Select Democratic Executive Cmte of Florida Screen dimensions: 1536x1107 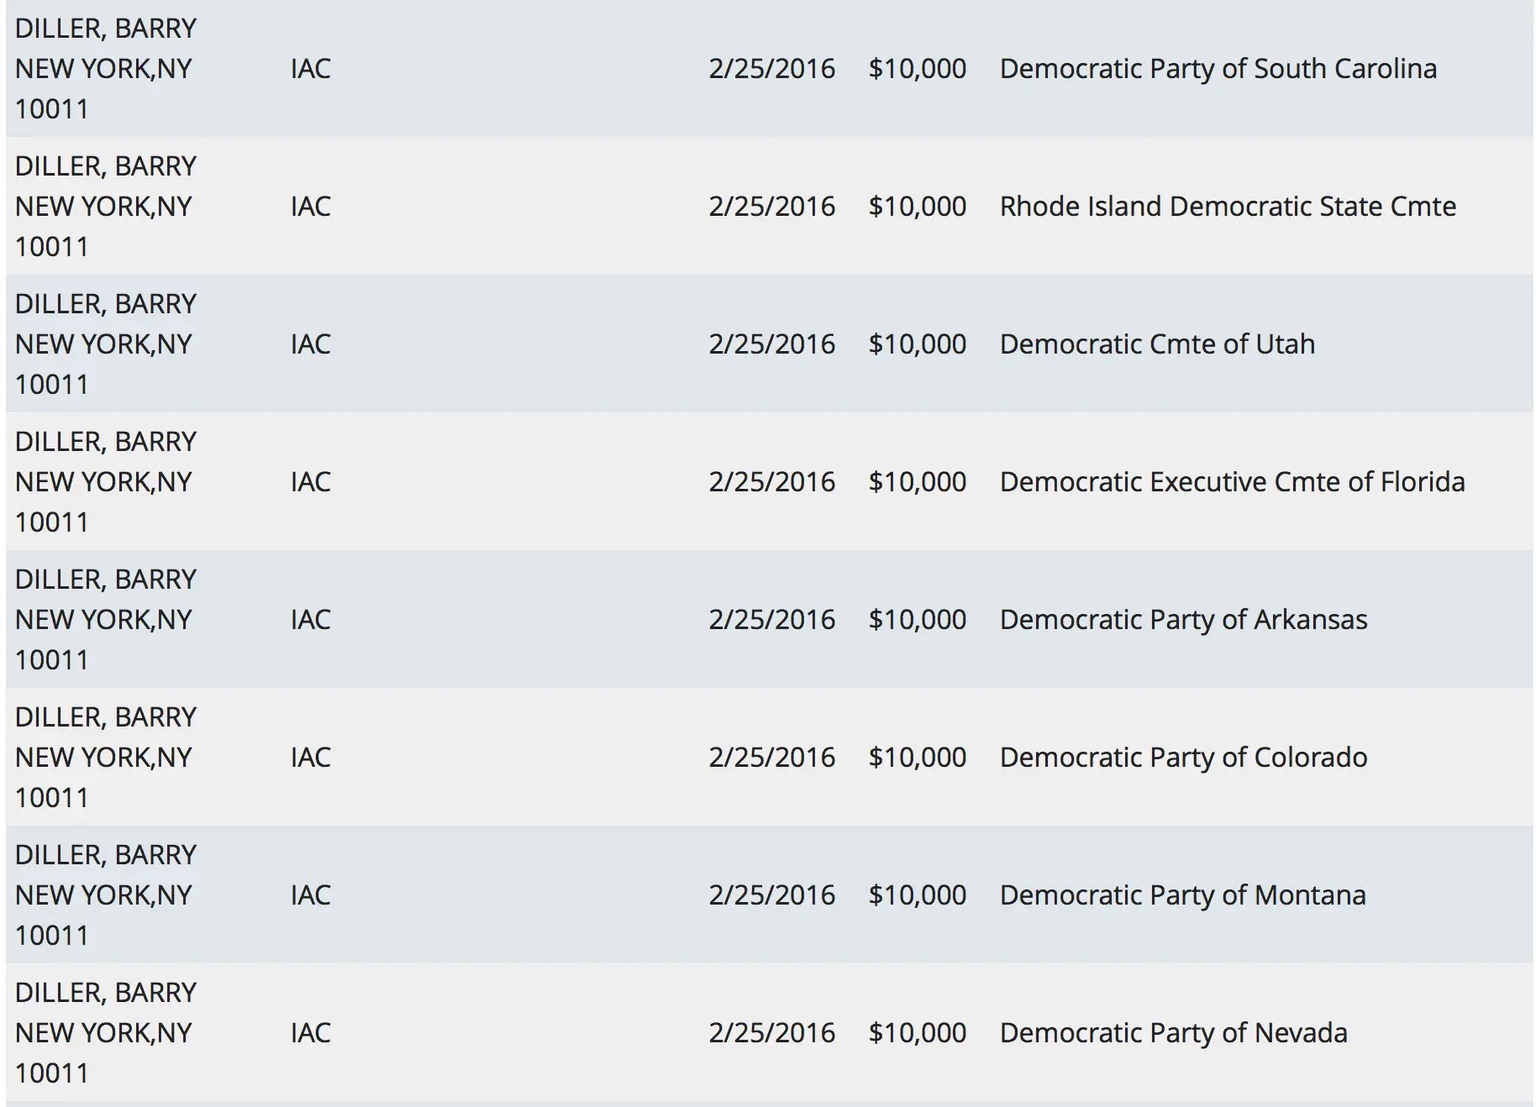[x=1232, y=482]
